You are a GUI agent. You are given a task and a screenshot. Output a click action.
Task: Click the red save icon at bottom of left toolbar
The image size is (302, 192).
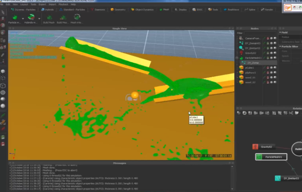click(3, 144)
